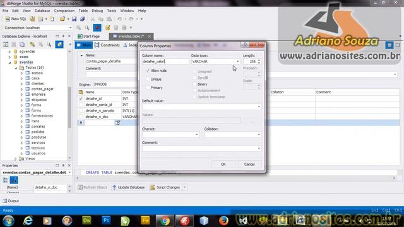Viewport: 404px width, 227px height.
Task: Open the Connection localhost dropdown
Action: point(70,28)
